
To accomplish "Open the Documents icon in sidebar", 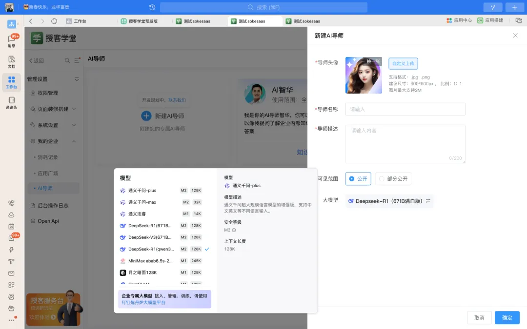I will (x=12, y=61).
